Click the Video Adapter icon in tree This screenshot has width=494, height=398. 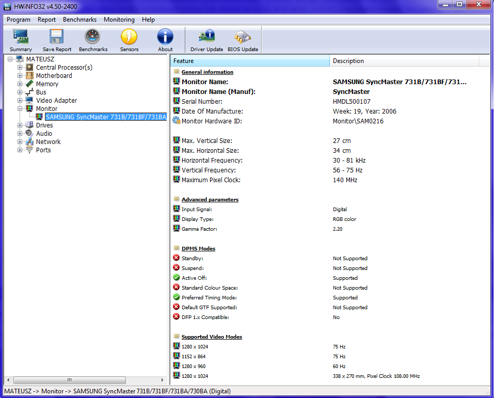(x=29, y=100)
